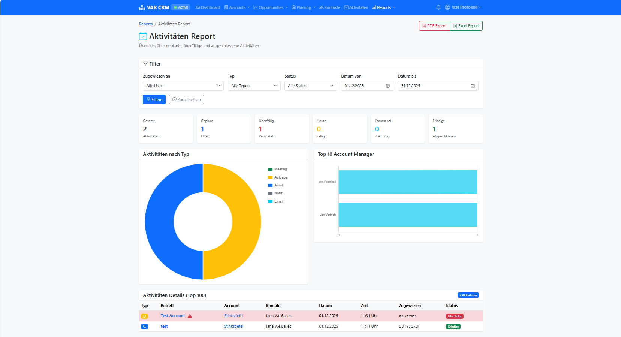Click the yellow task type icon
This screenshot has height=337, width=621.
point(144,316)
